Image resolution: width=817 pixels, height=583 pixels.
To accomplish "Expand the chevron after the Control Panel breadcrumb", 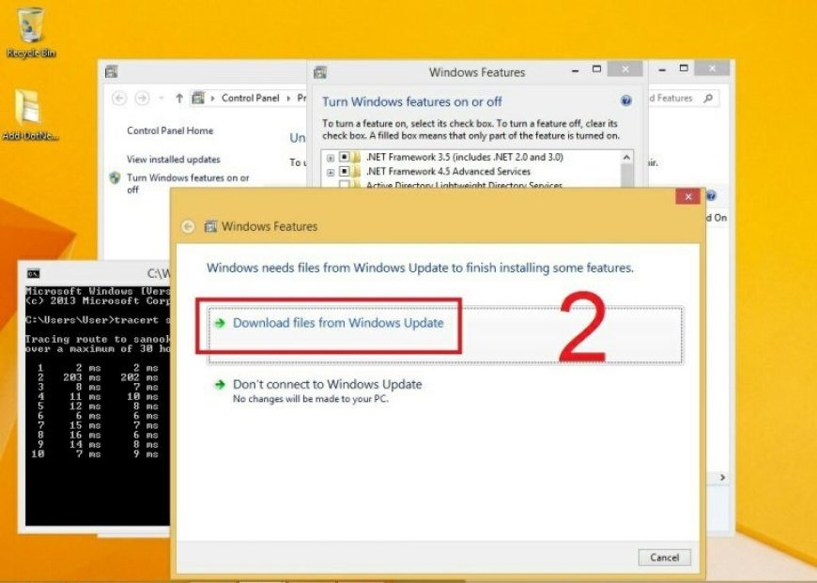I will tap(288, 98).
